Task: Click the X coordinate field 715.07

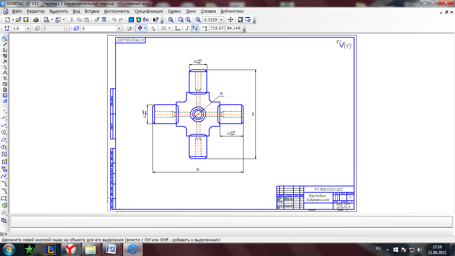Action: 217,28
